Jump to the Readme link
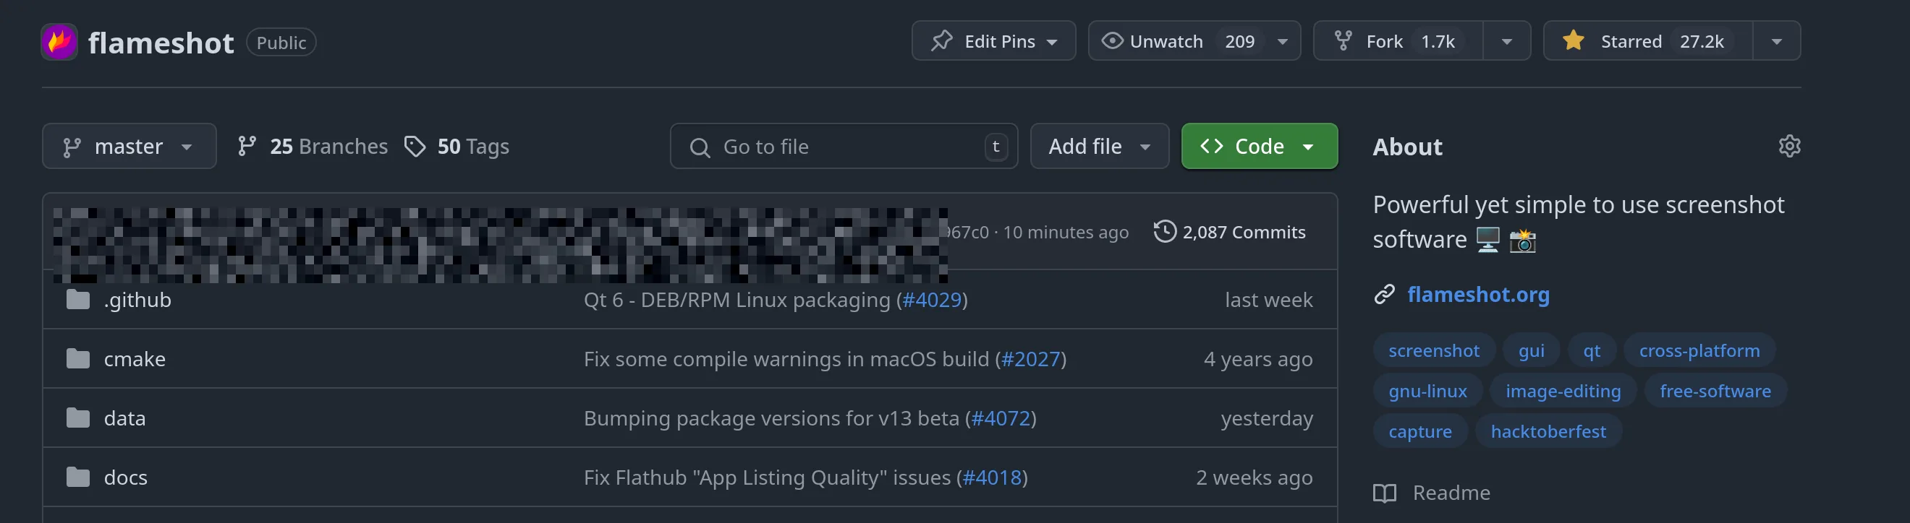The height and width of the screenshot is (523, 1910). tap(1451, 493)
